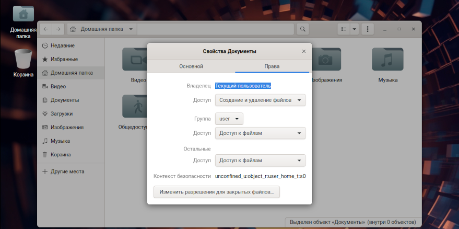Switch to the Основной tab
This screenshot has width=459, height=229.
191,67
